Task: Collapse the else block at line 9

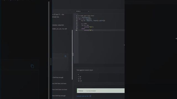Action: pos(78,29)
